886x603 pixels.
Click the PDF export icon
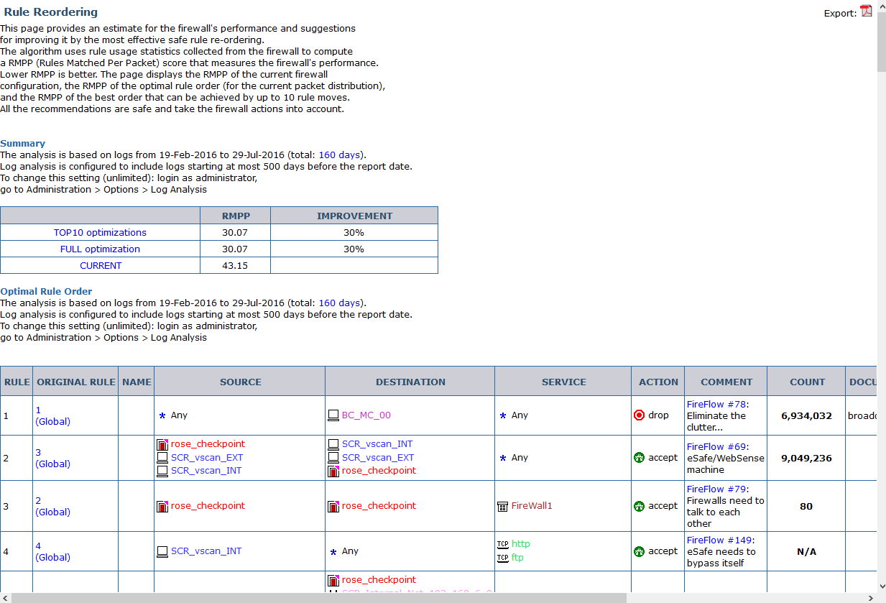(866, 11)
